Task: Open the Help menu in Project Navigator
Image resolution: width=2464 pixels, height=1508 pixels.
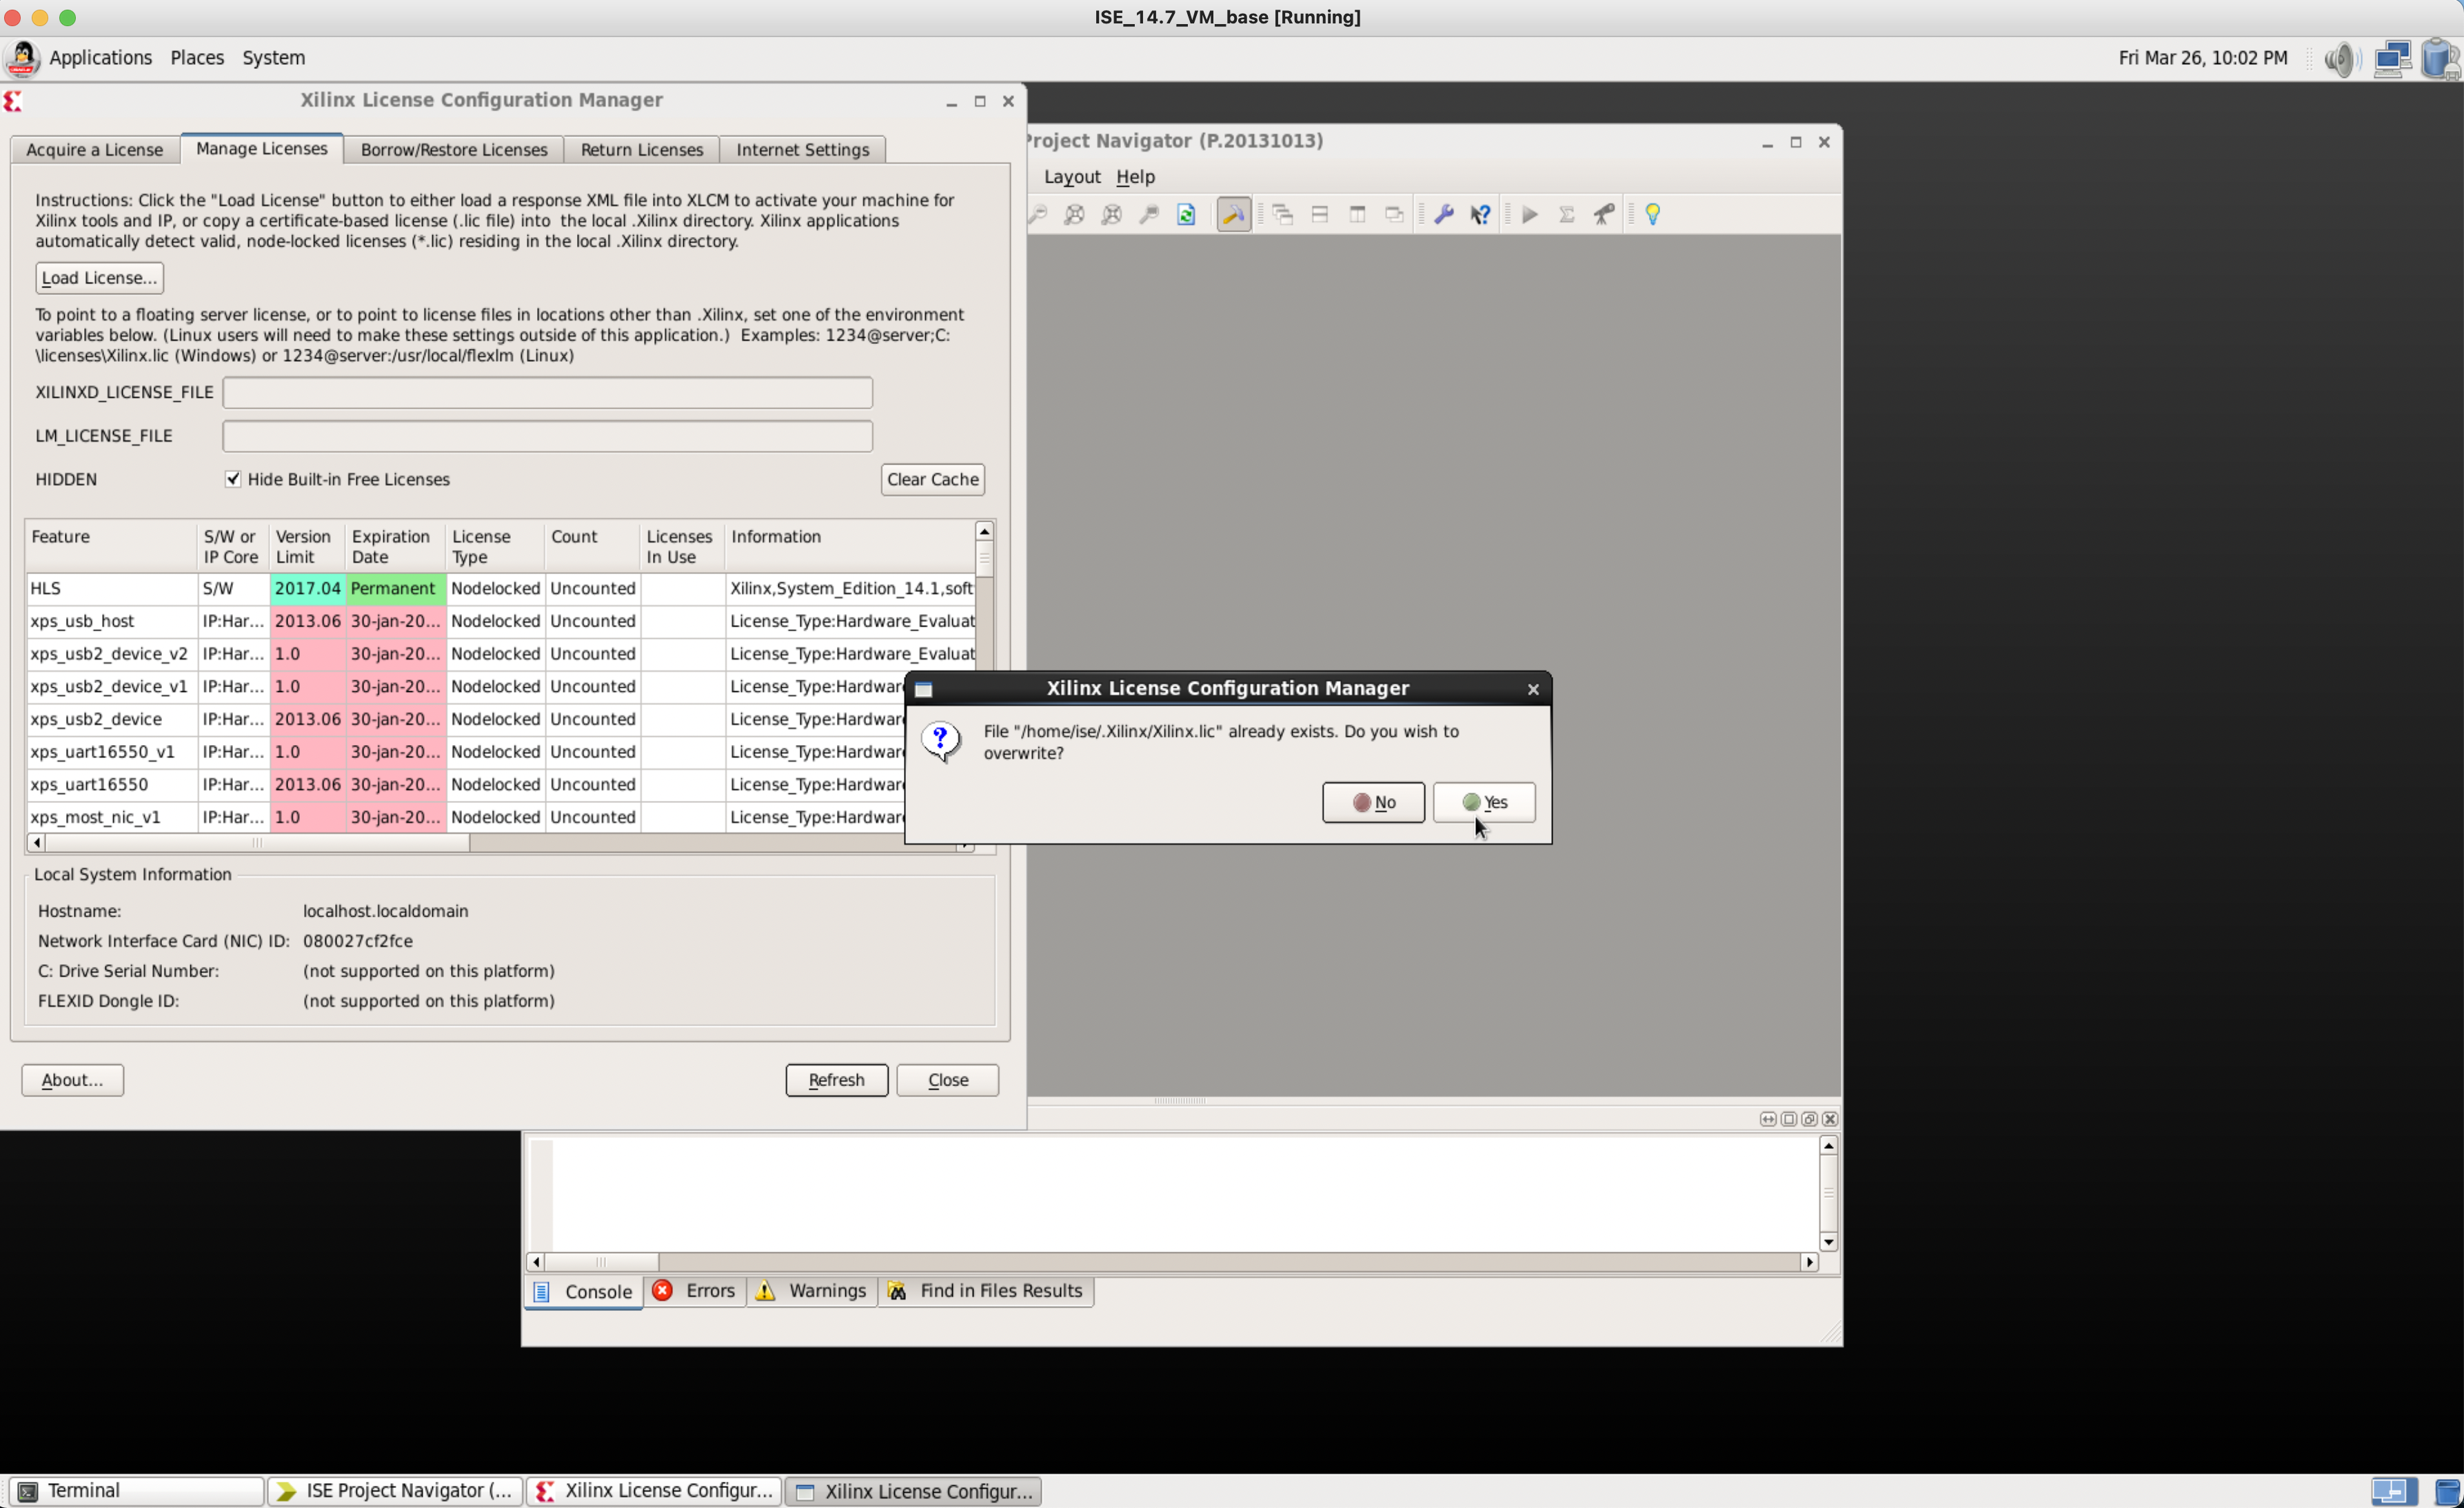Action: pos(1135,177)
